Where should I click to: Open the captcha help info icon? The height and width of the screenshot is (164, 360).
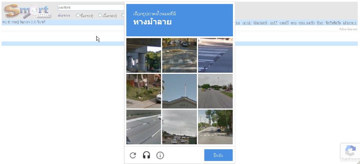coord(160,155)
